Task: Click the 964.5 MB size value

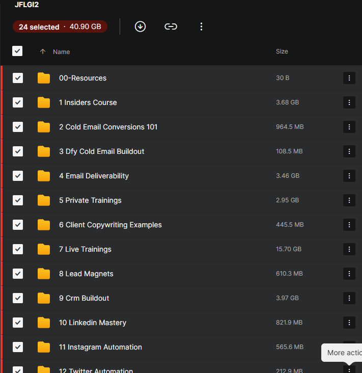Action: (x=290, y=127)
